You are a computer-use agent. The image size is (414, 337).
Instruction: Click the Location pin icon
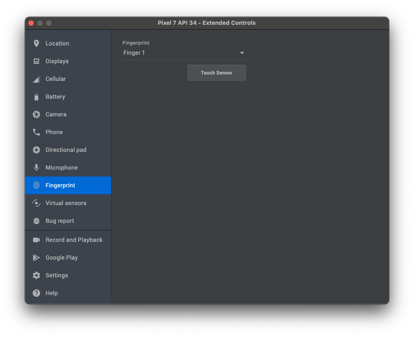36,43
